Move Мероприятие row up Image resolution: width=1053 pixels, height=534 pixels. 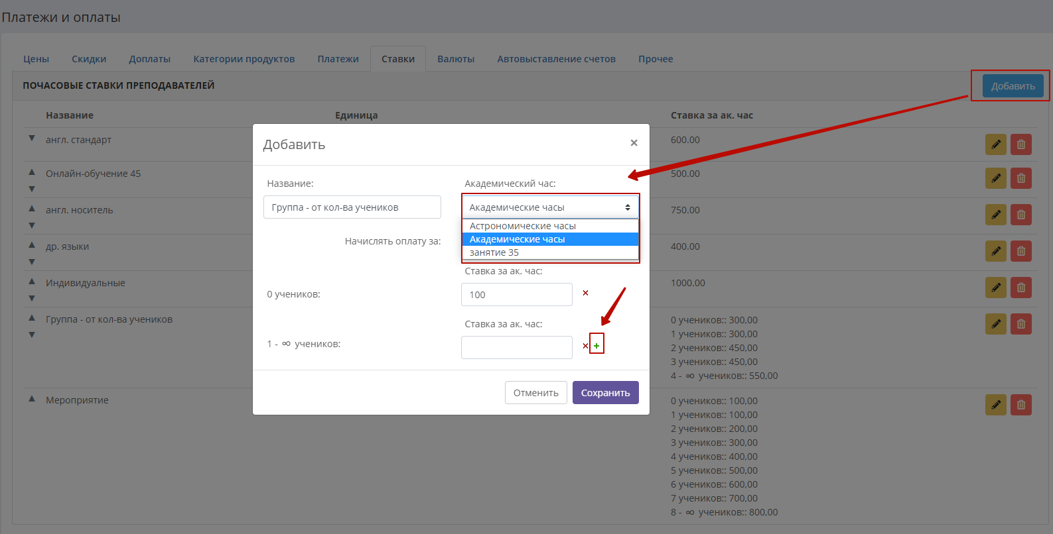coord(32,398)
